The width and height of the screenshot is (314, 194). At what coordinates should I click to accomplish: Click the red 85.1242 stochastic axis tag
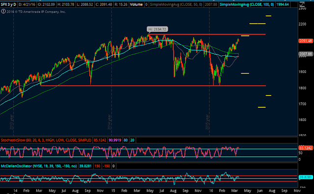pyautogui.click(x=306, y=148)
